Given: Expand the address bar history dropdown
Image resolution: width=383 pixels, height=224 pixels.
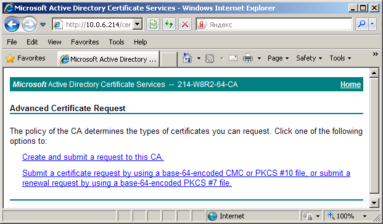Looking at the screenshot, I should 138,24.
